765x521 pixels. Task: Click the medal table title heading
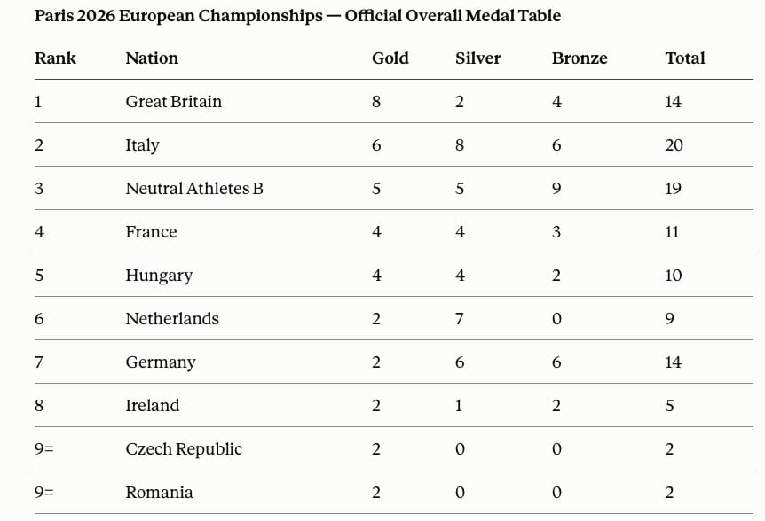(297, 16)
